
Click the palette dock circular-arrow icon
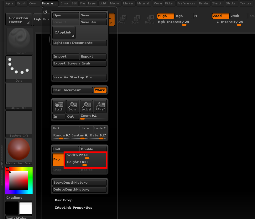[x=45, y=12]
